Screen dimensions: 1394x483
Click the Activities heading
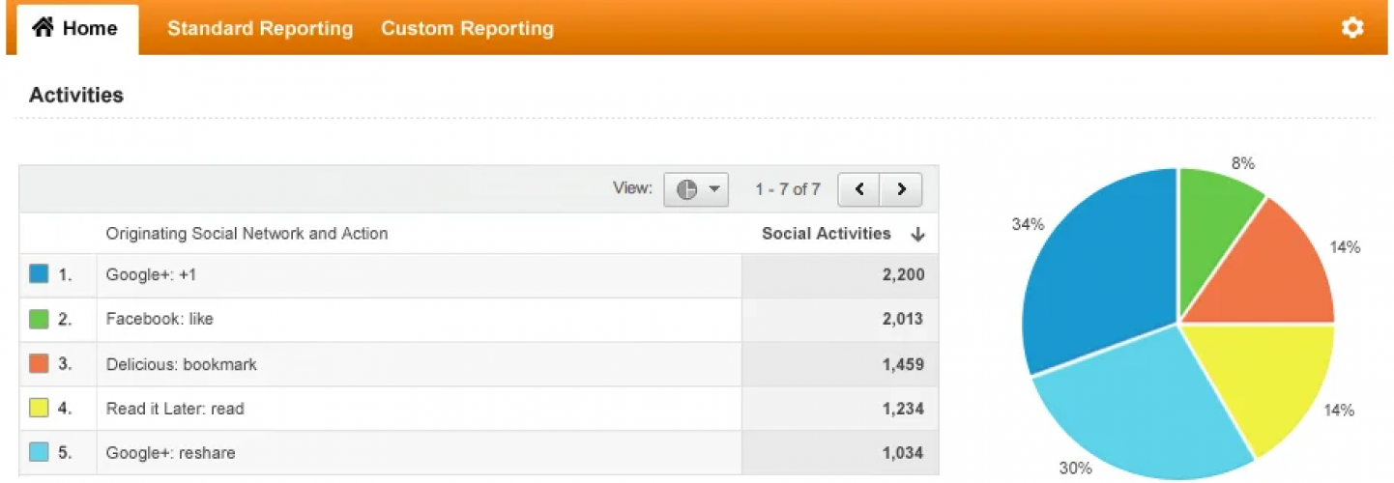pos(76,95)
